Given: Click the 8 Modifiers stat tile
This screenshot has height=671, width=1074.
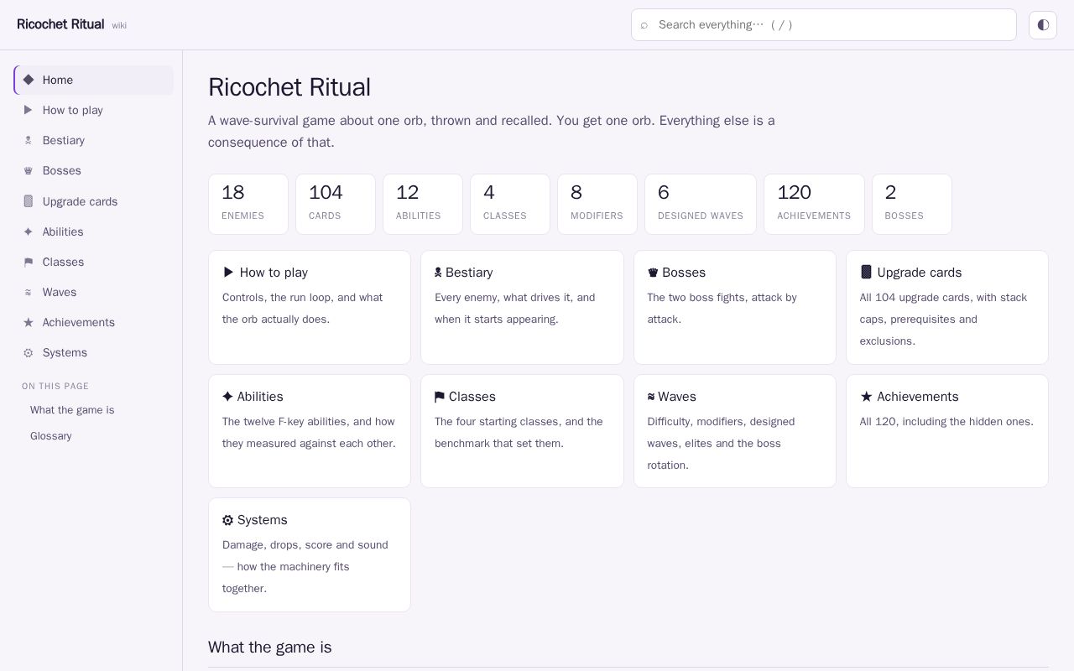Looking at the screenshot, I should pyautogui.click(x=597, y=204).
